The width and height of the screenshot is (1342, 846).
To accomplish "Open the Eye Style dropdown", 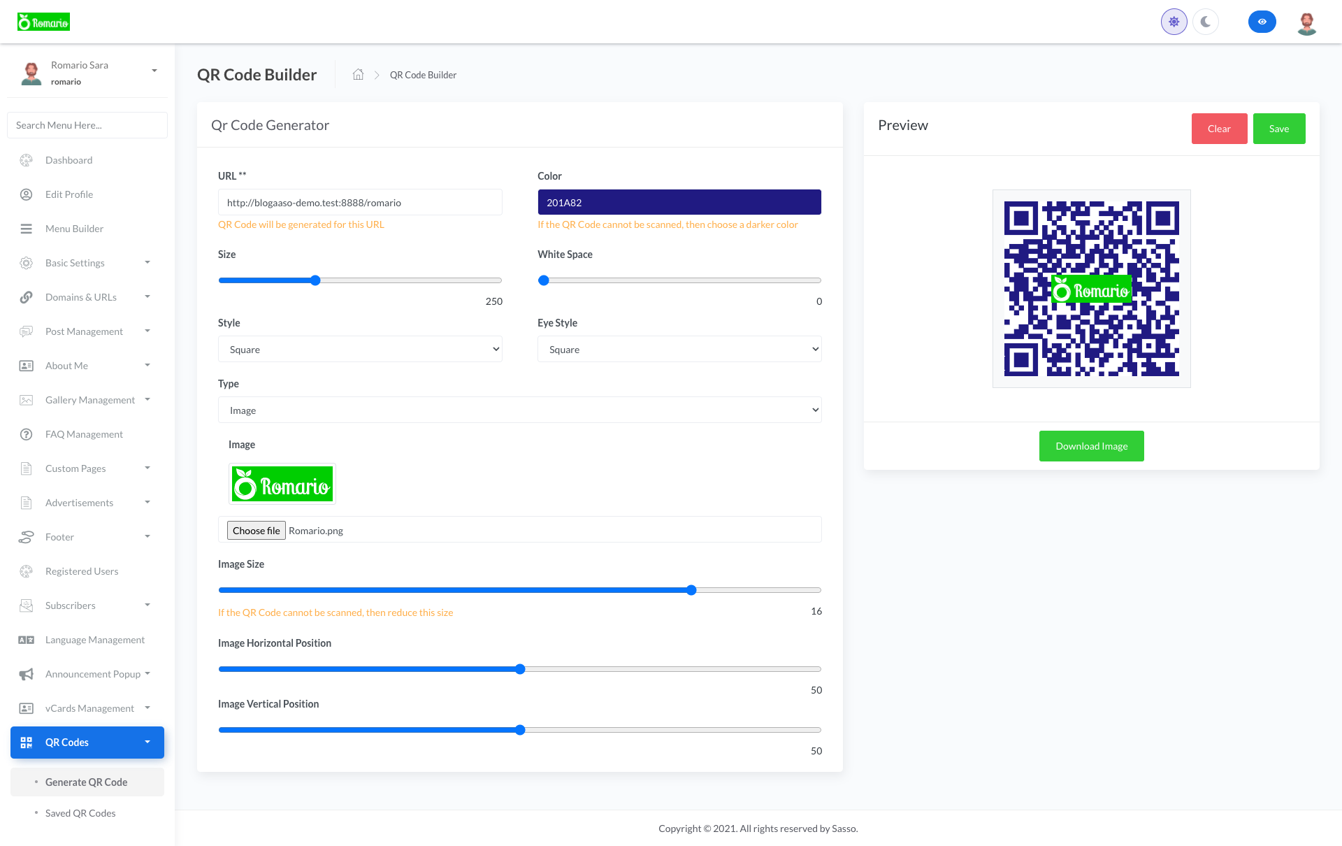I will [x=679, y=349].
